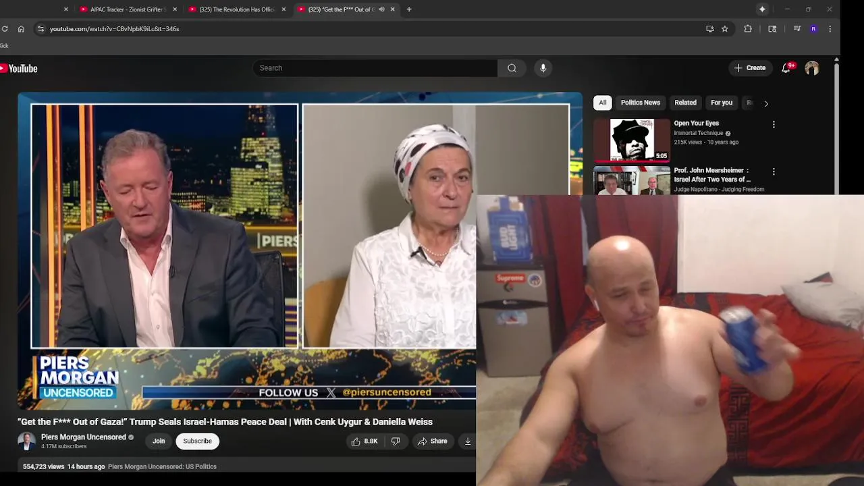Viewport: 864px width, 486px height.
Task: Click "Judge Napolitano - Judging Freedom" channel text
Action: click(719, 190)
